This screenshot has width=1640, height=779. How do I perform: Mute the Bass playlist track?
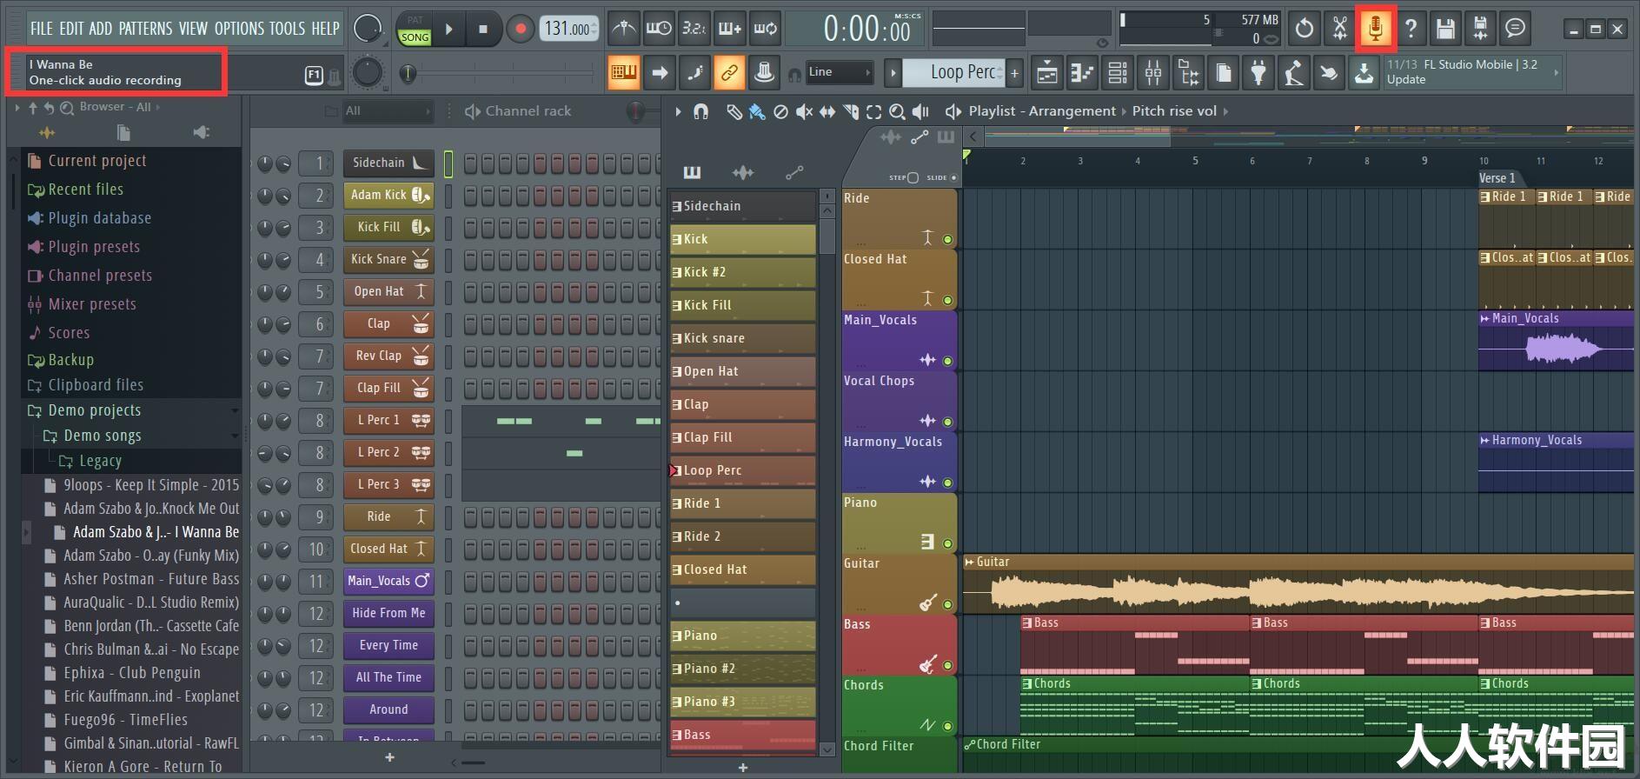(947, 665)
